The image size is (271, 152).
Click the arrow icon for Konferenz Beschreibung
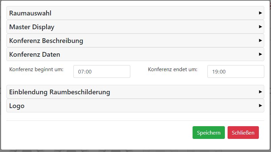point(260,41)
